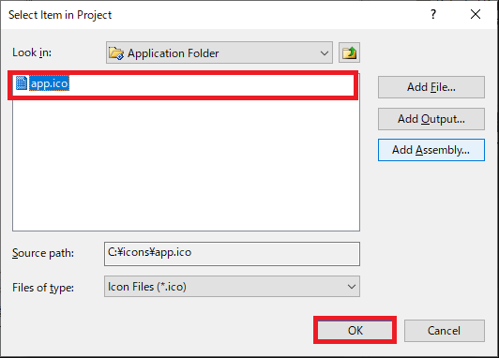Click the Application Folder icon in Look in
Viewport: 499px width, 358px height.
(116, 52)
